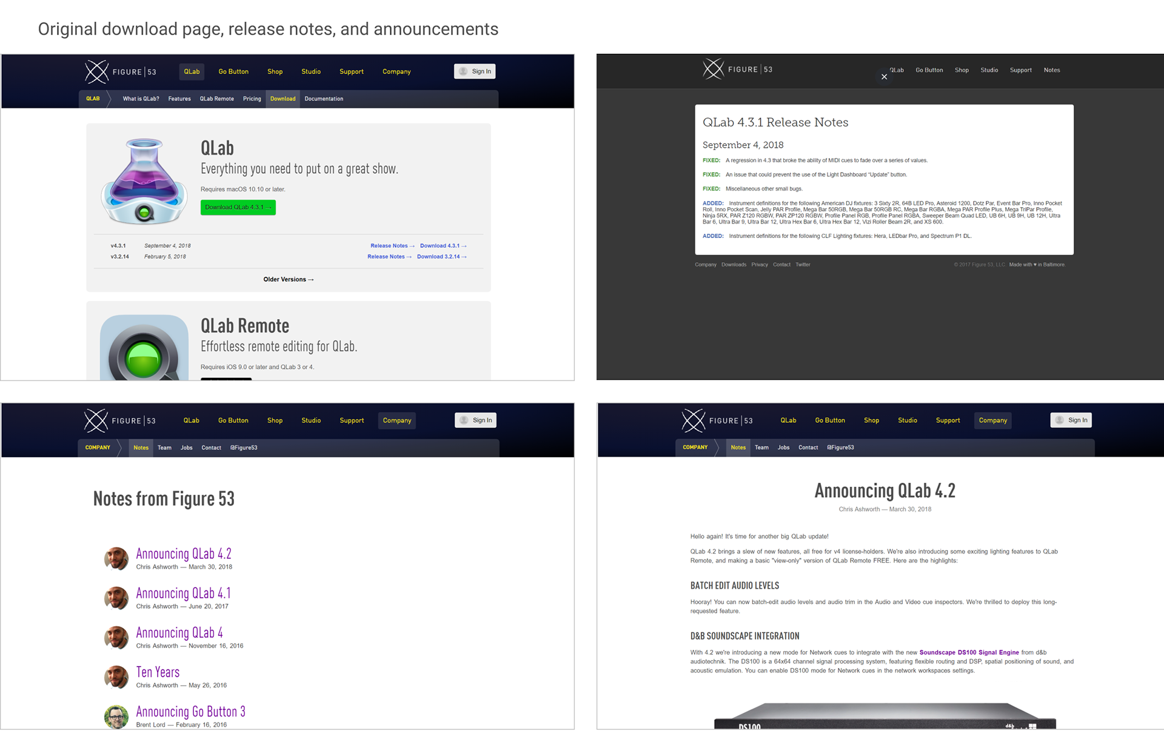
Task: Click QLab flask icon on download page
Action: [x=144, y=181]
